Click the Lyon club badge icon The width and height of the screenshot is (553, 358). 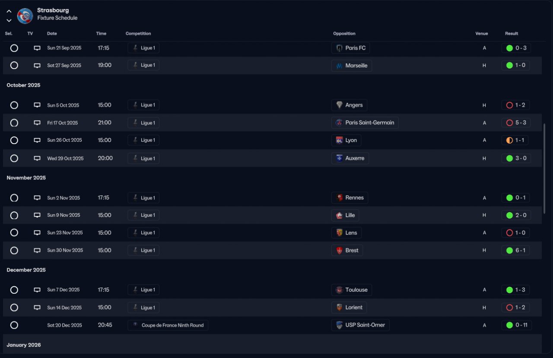339,140
